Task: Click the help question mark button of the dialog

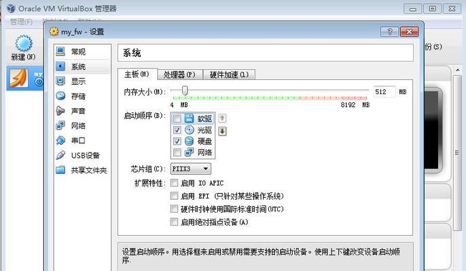Action: pyautogui.click(x=390, y=31)
